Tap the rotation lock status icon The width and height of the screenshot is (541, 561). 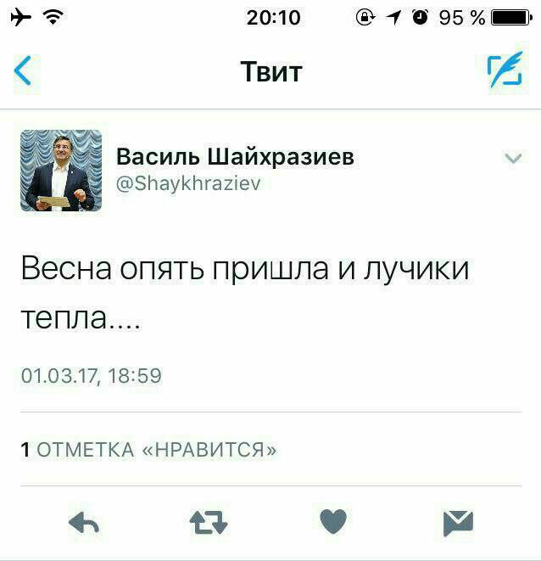pos(365,17)
